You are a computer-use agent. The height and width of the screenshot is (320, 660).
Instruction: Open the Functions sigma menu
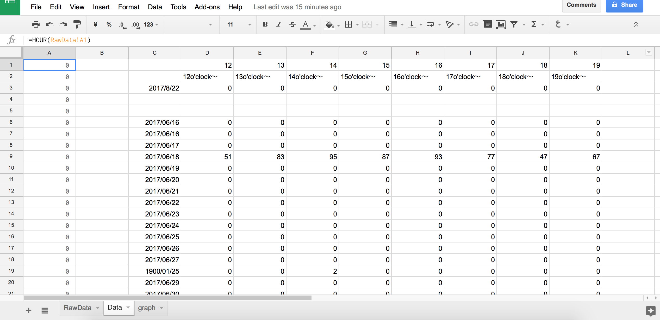point(534,24)
